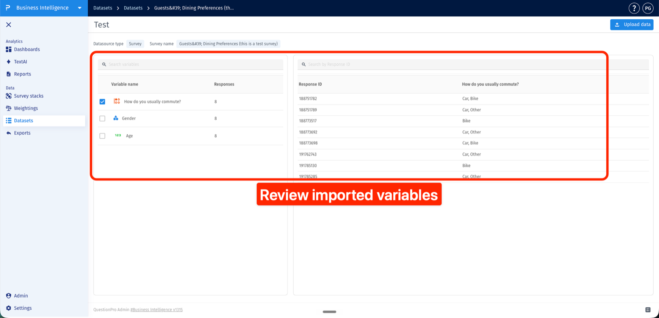Image resolution: width=659 pixels, height=318 pixels.
Task: Close the sidebar with the X icon
Action: click(x=9, y=25)
